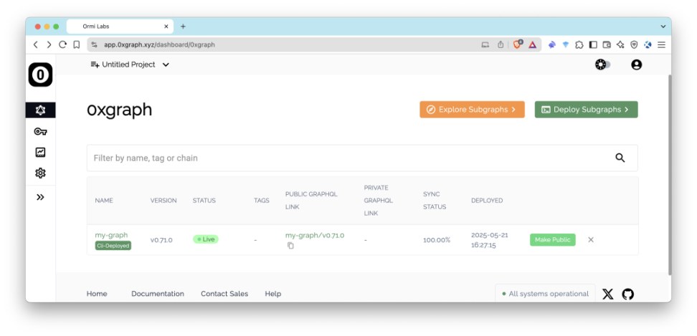Expand the sidebar with double-chevron icon
697x336 pixels.
tap(40, 197)
